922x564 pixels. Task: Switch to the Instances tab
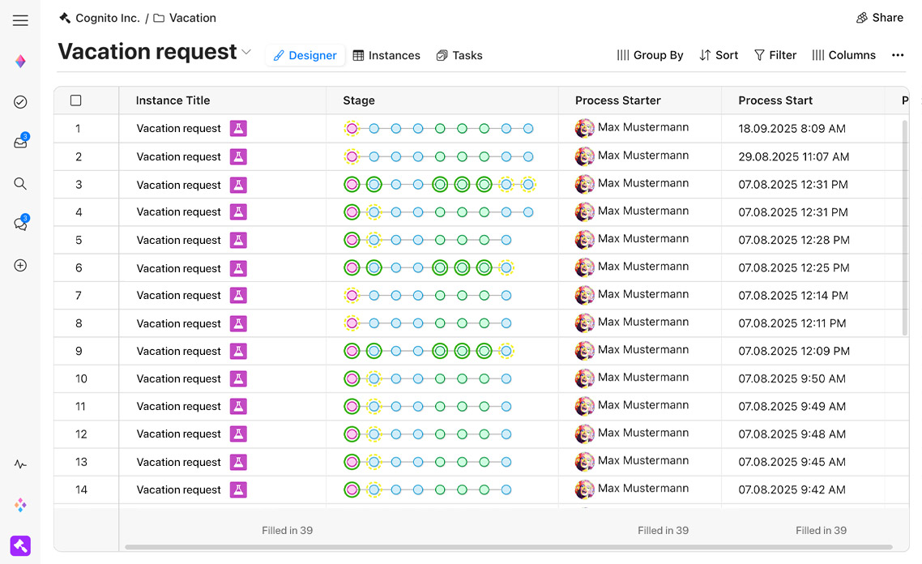point(386,55)
